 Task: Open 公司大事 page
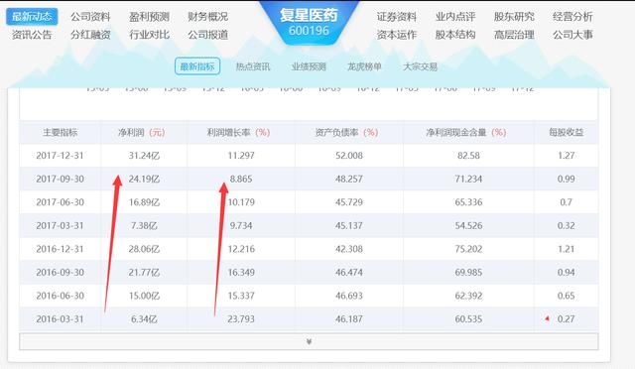[x=572, y=35]
